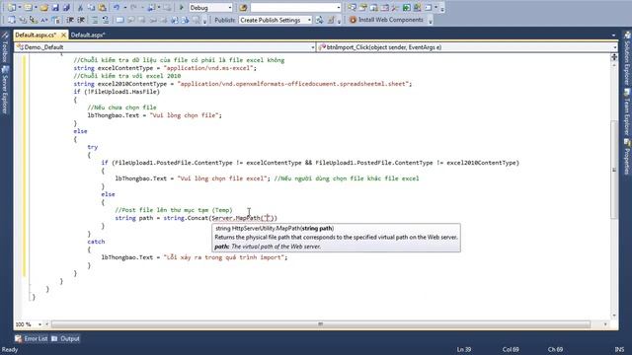Click the Properties Window icon in top toolbar

point(363,8)
